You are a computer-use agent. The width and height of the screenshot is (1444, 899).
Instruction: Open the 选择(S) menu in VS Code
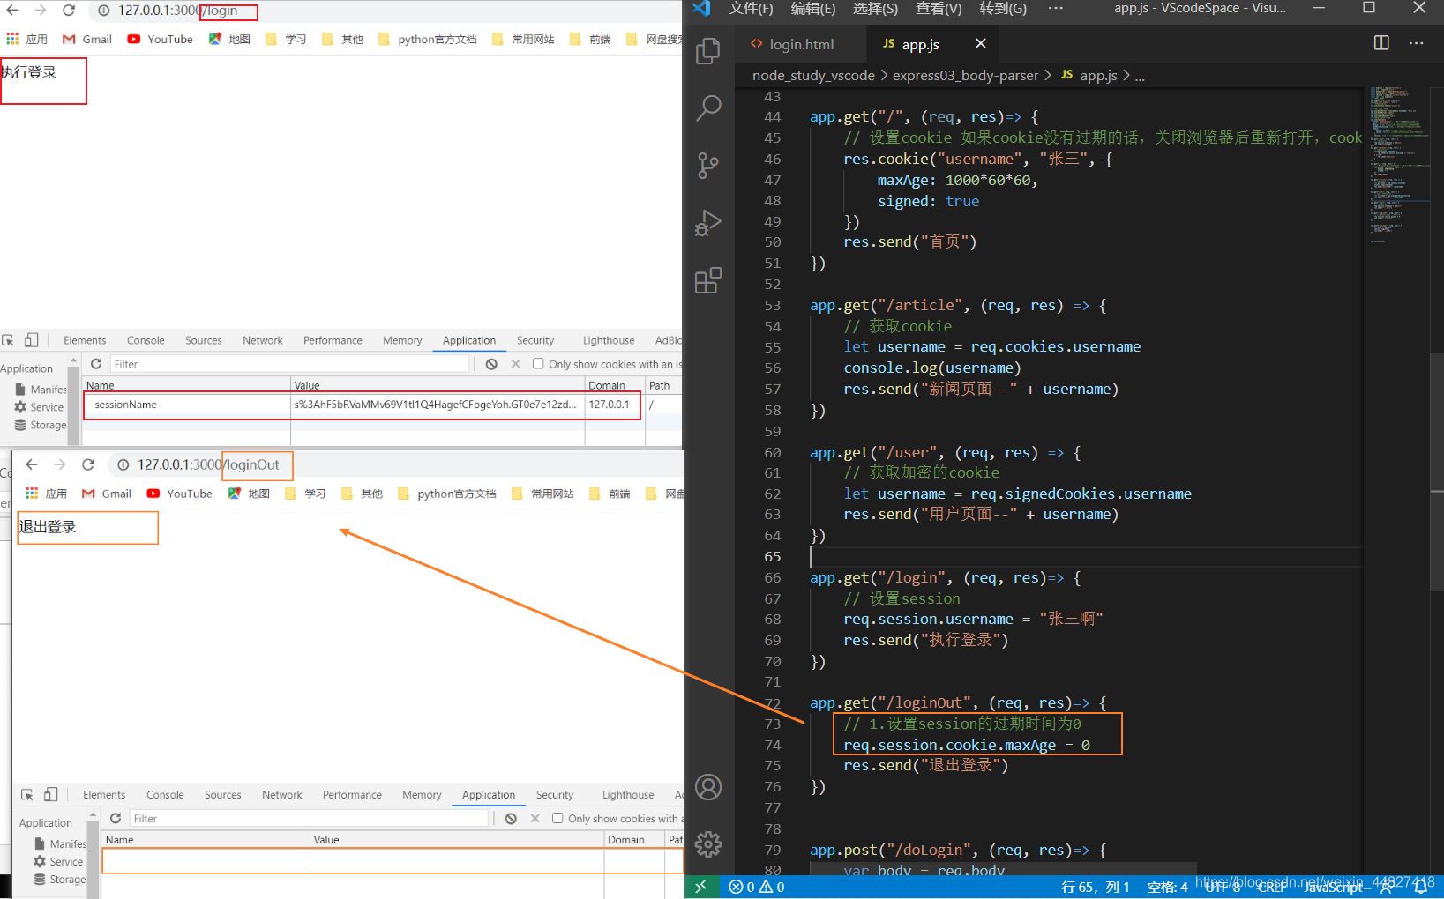(875, 9)
